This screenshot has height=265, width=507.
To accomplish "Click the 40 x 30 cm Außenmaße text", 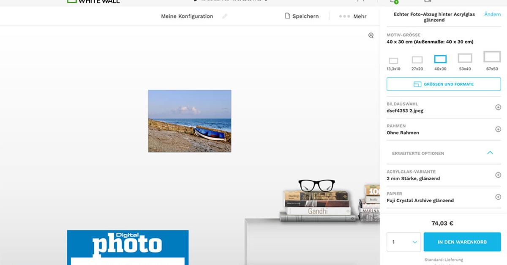I will pos(430,42).
